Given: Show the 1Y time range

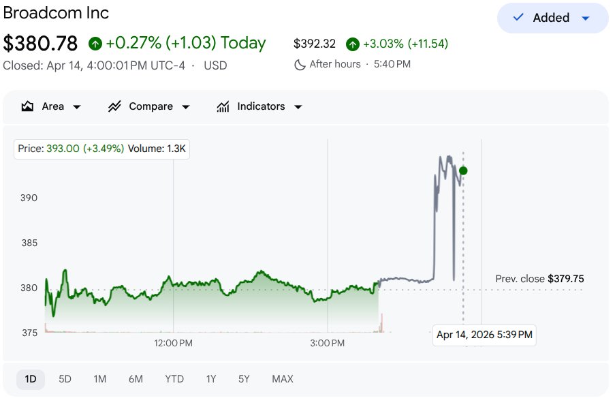Looking at the screenshot, I should pyautogui.click(x=211, y=379).
